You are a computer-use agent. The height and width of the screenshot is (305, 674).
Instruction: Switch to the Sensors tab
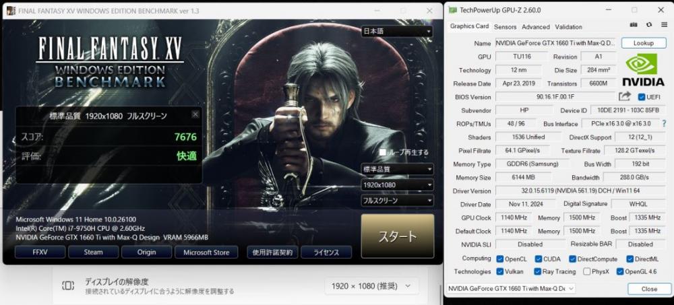click(x=505, y=27)
